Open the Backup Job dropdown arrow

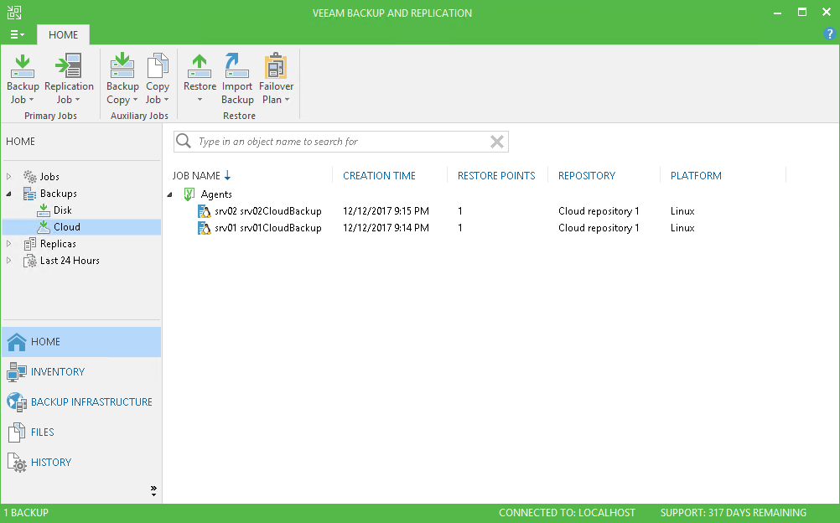[31, 100]
